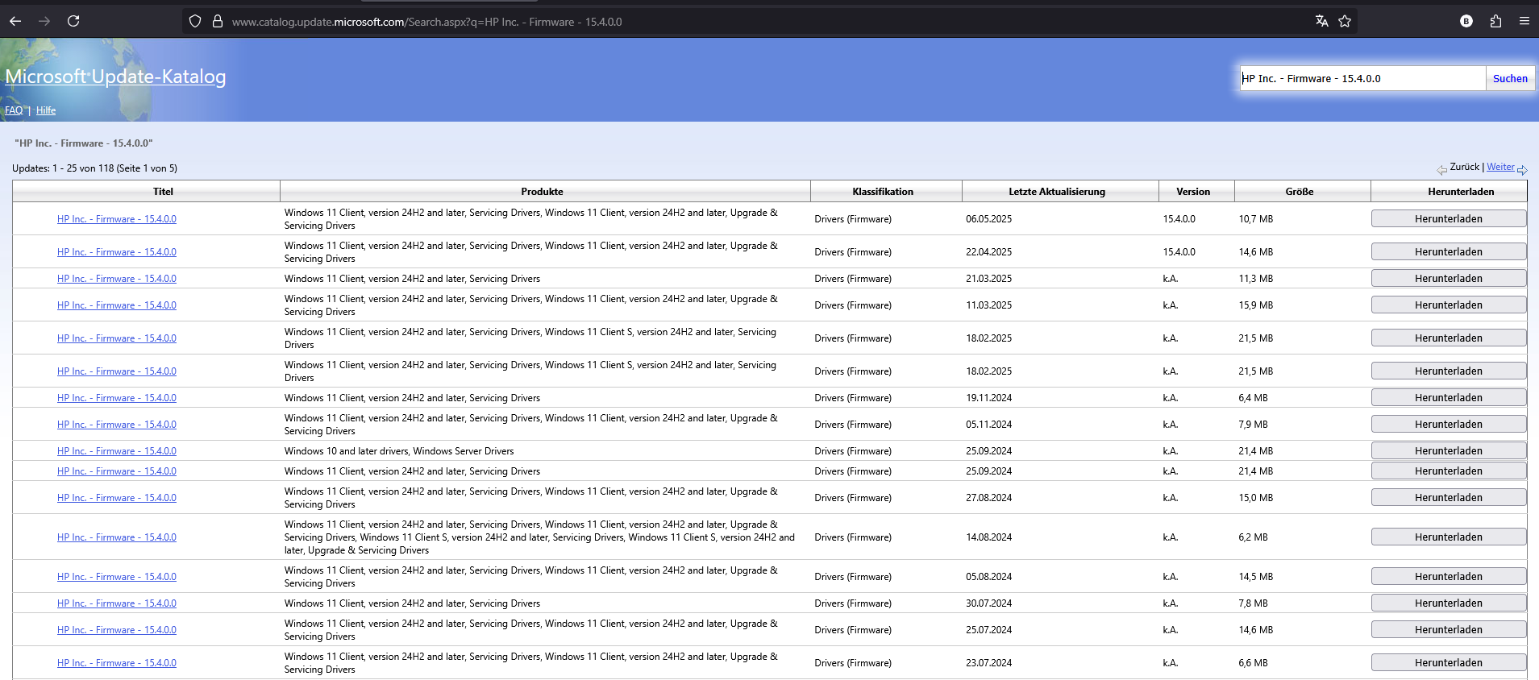Open firmware title link dated 22.04.2025

pos(117,252)
